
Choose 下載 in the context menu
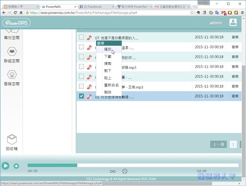[108, 57]
